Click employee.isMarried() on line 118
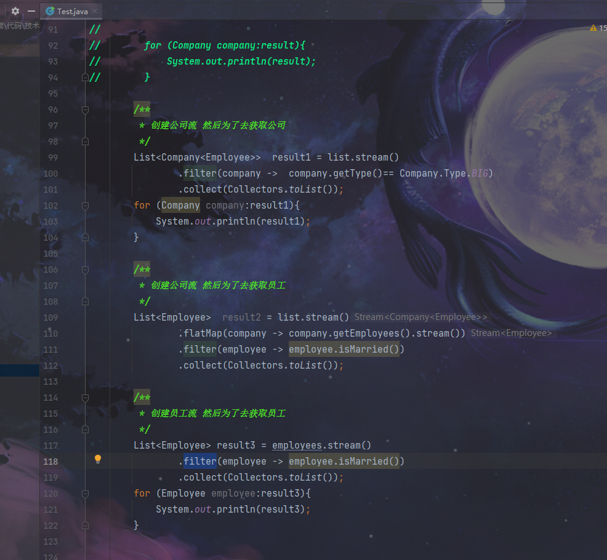This screenshot has height=560, width=607. [x=344, y=462]
